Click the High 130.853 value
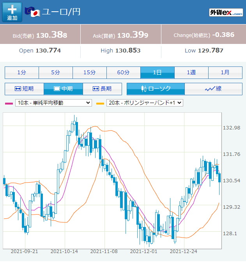Viewport: 246px width, 262px height. [x=120, y=51]
